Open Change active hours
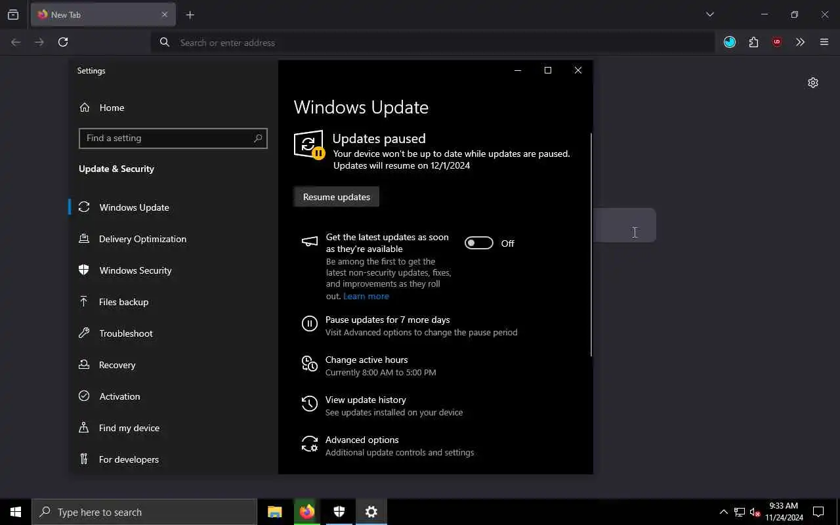Screen dimensions: 840x525 pyautogui.click(x=366, y=360)
